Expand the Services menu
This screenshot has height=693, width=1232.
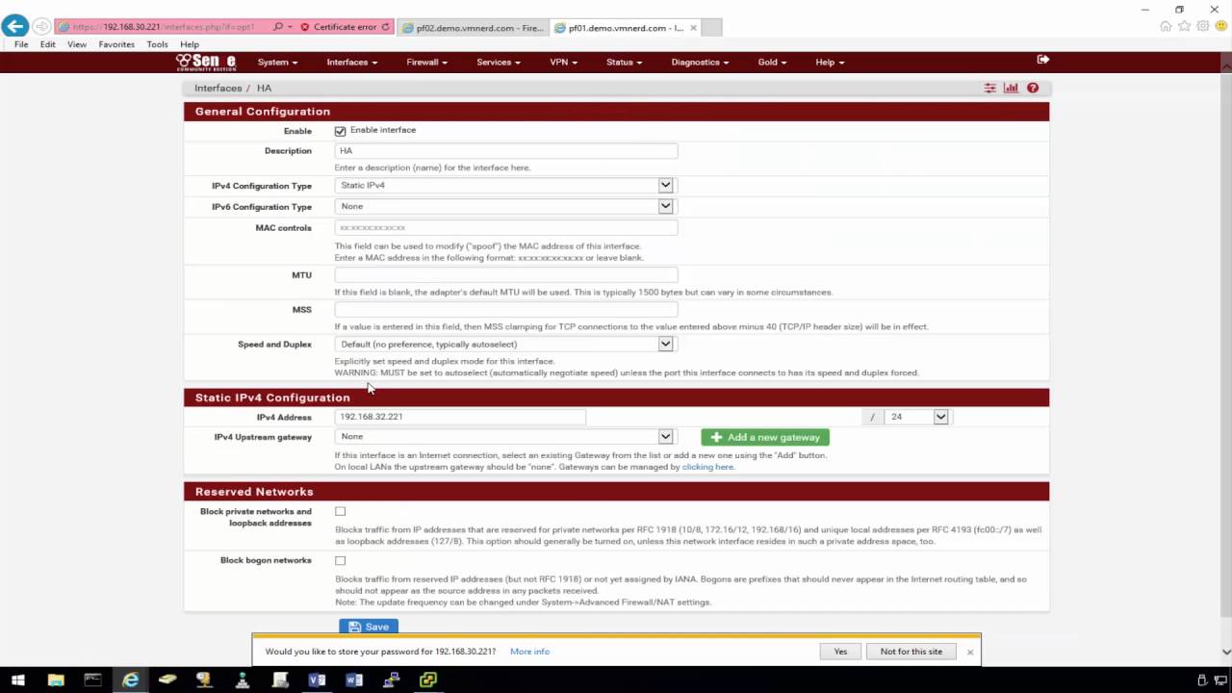(x=498, y=62)
